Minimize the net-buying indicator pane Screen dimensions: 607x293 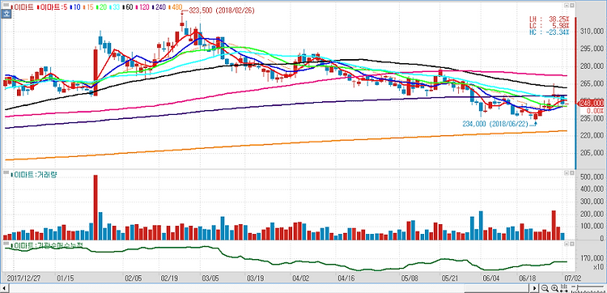(566, 244)
